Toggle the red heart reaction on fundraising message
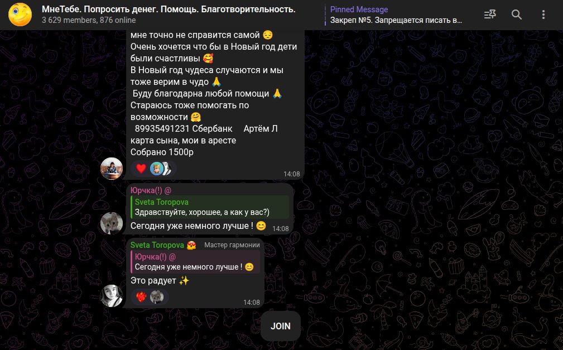The height and width of the screenshot is (350, 563). (141, 169)
